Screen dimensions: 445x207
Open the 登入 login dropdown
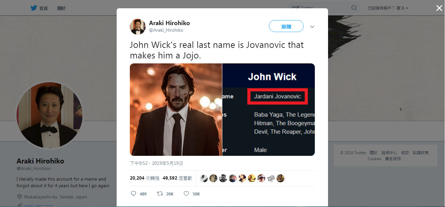pos(402,8)
